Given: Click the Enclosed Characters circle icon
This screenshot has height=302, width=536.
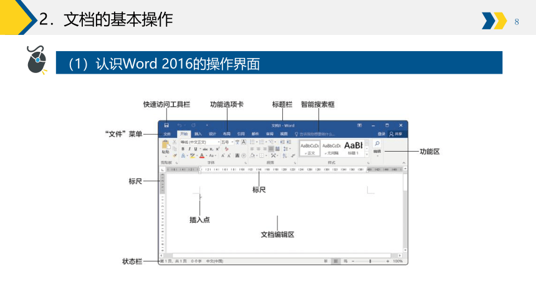Looking at the screenshot, I should click(244, 155).
